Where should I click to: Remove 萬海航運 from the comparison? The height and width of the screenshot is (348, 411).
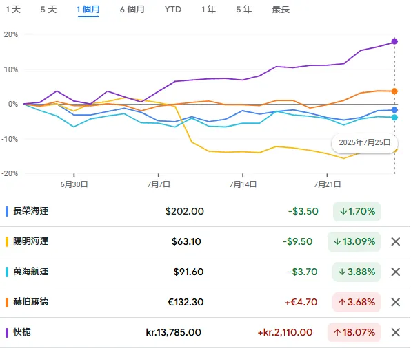tap(396, 272)
